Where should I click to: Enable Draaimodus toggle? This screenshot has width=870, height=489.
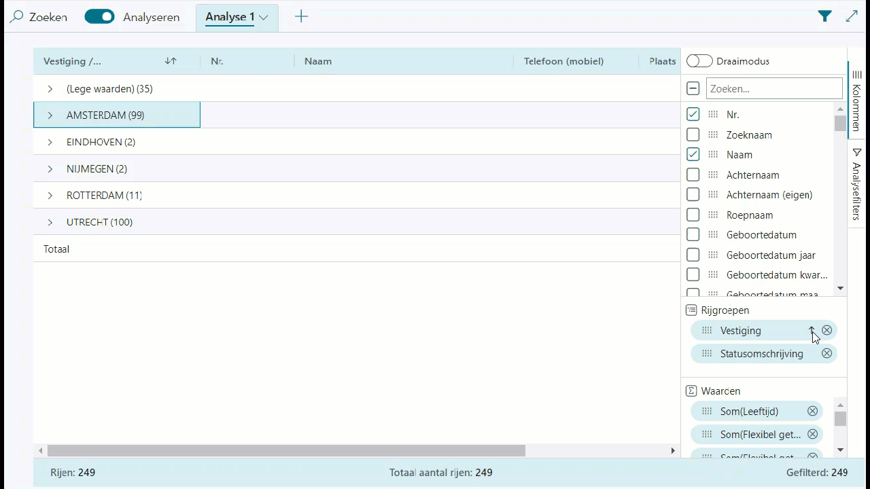[x=699, y=61]
